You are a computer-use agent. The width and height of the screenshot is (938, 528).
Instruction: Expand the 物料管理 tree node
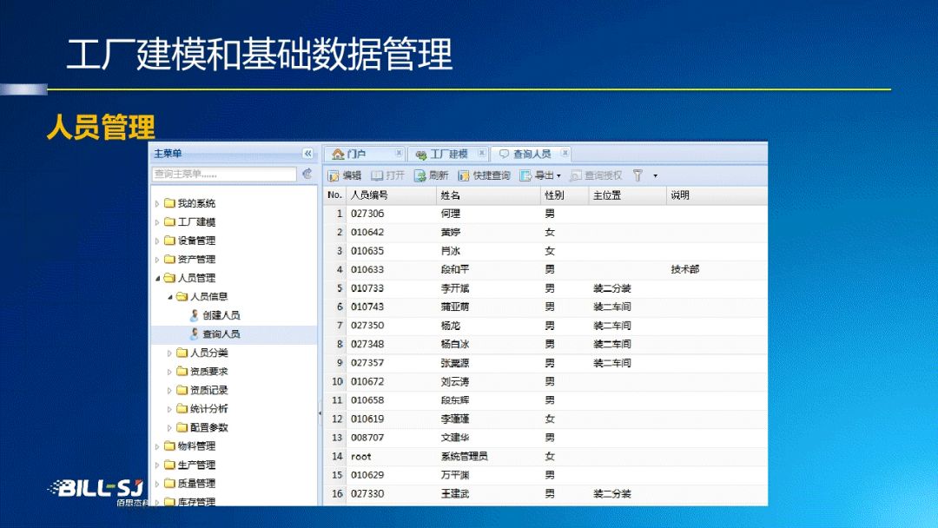157,446
